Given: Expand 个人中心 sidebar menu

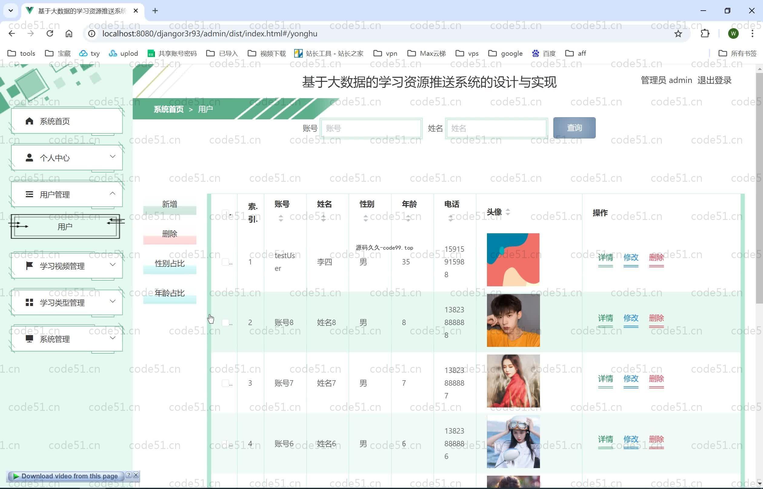Looking at the screenshot, I should click(67, 158).
